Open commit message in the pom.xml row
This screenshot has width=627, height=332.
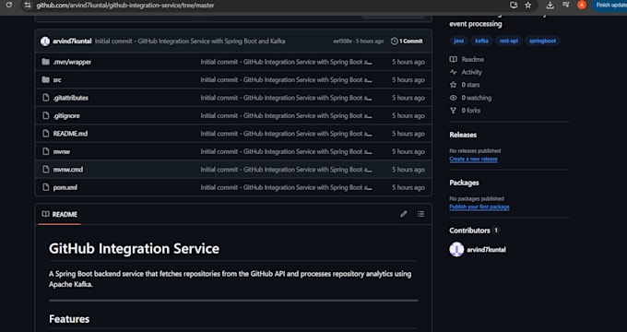(287, 187)
